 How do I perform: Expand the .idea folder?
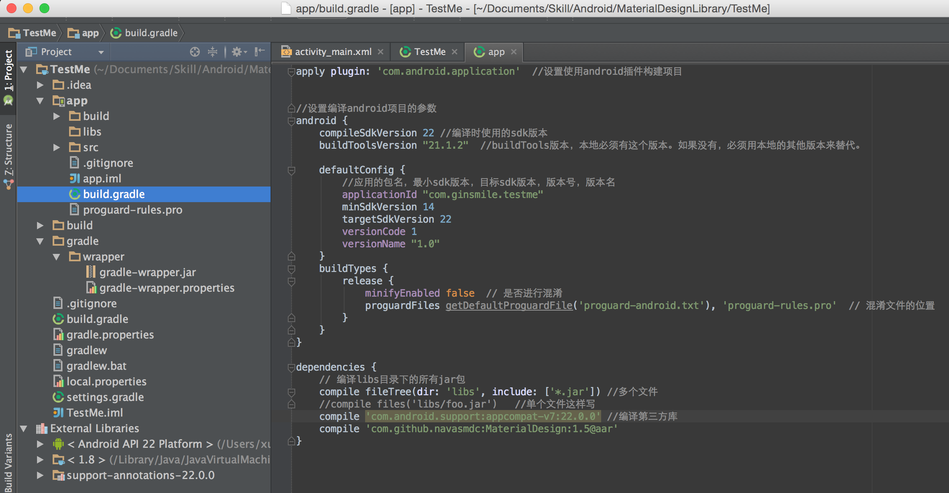pos(40,85)
